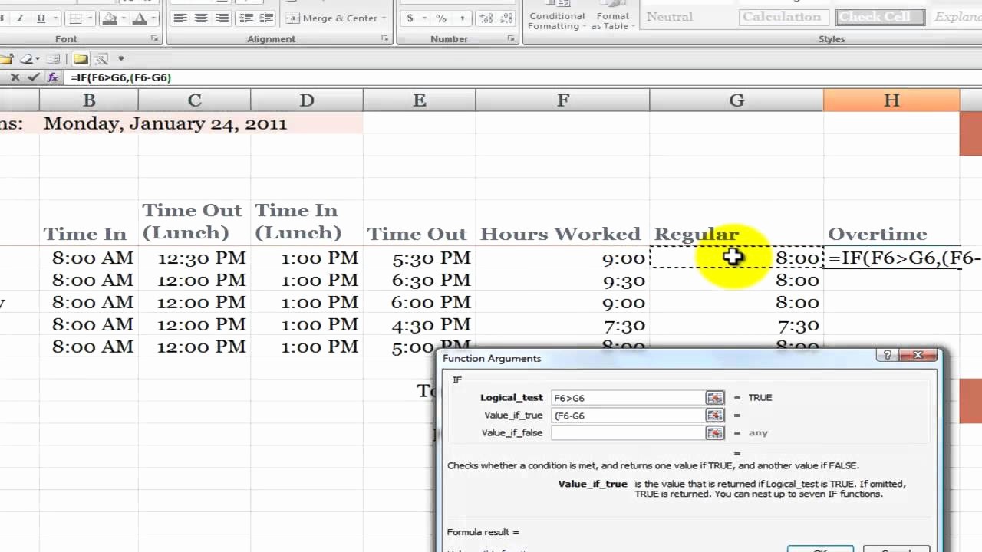Click the Insert Function fx icon

tap(51, 77)
